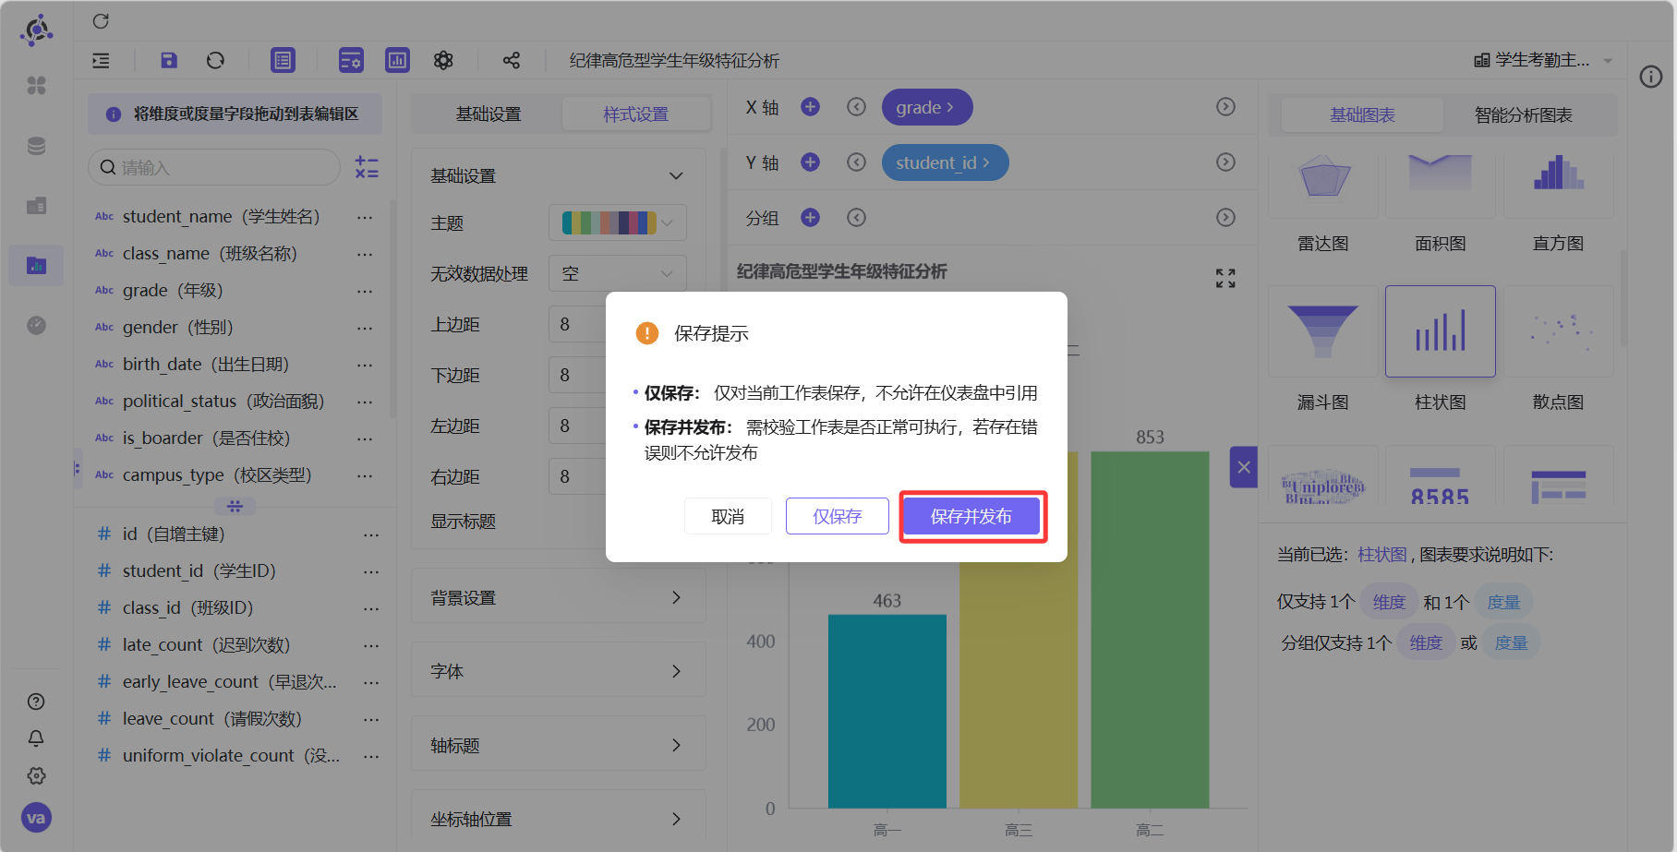Image resolution: width=1677 pixels, height=852 pixels.
Task: Click 取消 in save dialog
Action: click(x=728, y=516)
